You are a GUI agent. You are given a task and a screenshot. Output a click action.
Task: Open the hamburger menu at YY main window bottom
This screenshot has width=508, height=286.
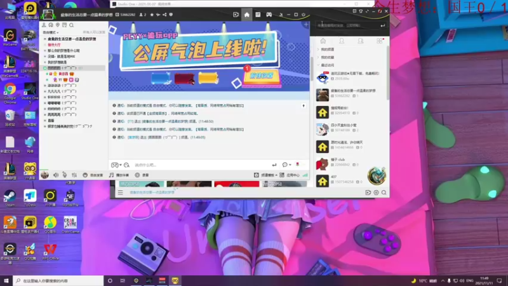point(120,193)
